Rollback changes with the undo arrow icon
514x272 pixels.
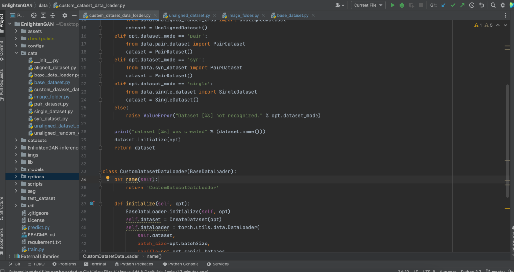point(481,5)
